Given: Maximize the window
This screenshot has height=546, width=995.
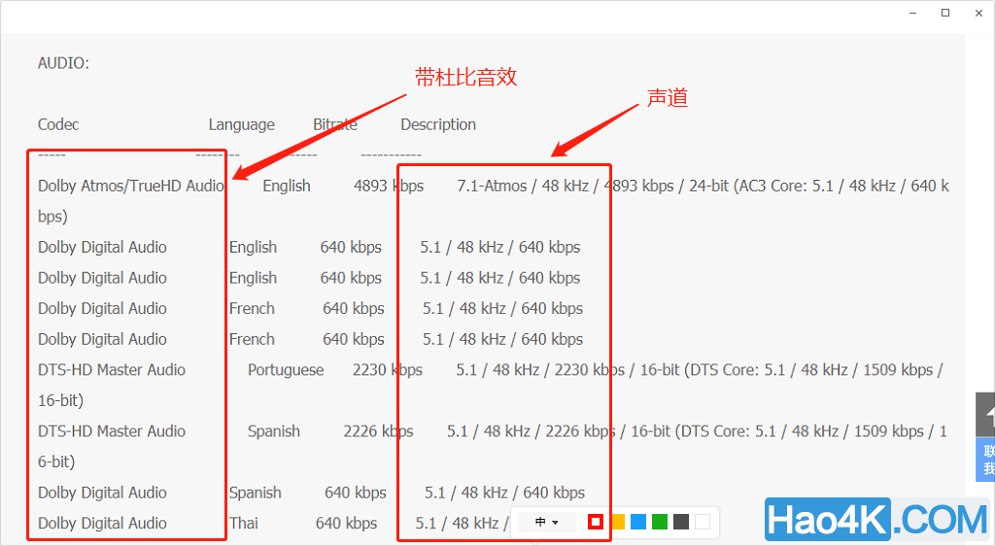Looking at the screenshot, I should [x=945, y=13].
